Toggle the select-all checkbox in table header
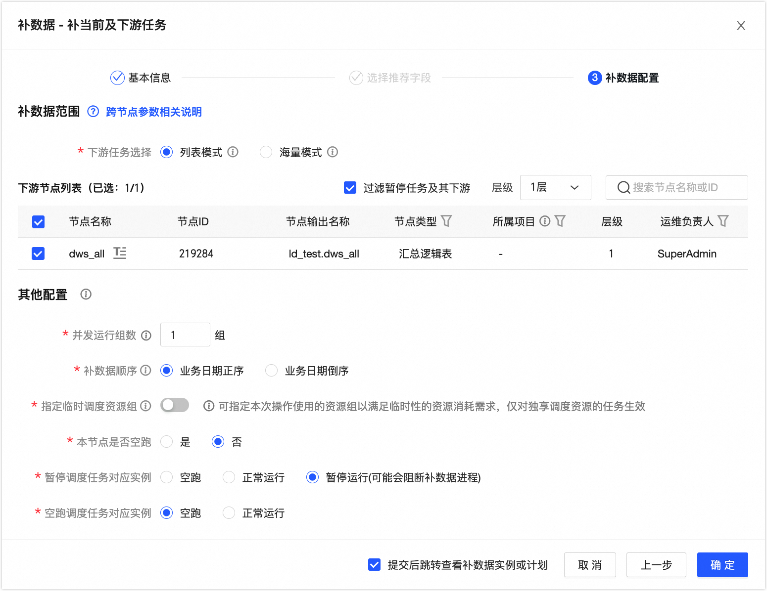767x591 pixels. point(38,222)
